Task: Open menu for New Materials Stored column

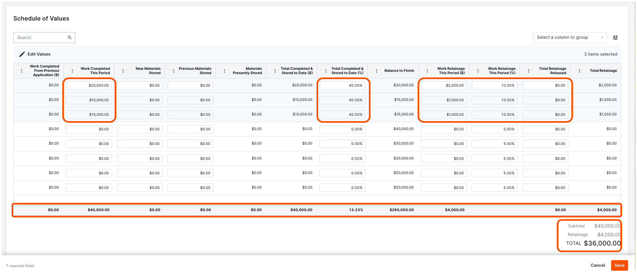Action: (x=123, y=71)
